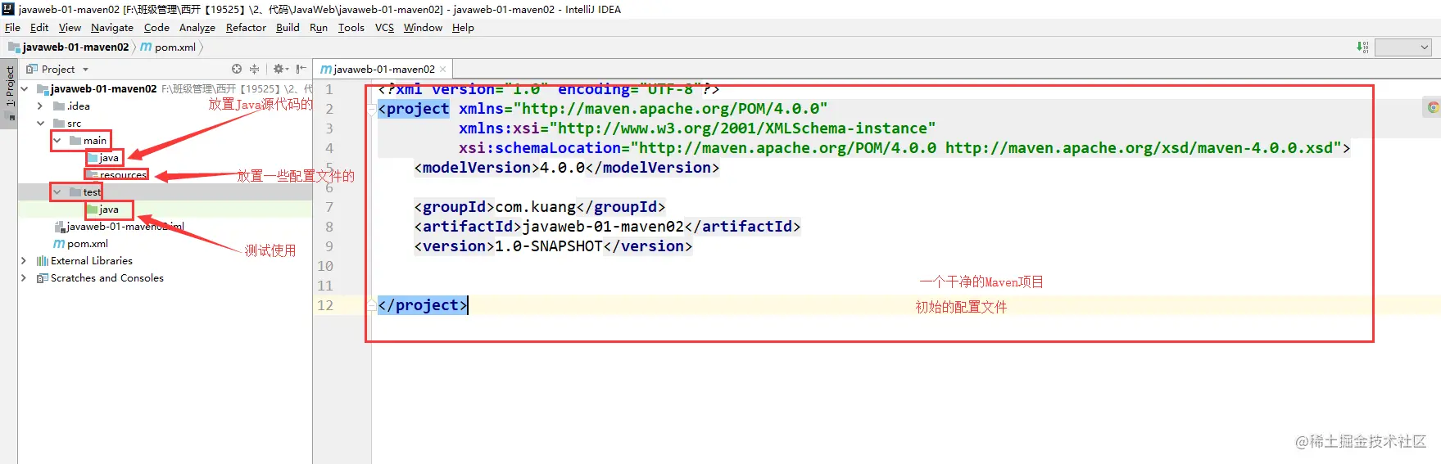Viewport: 1441px width, 464px height.
Task: Click the closing </project> tag
Action: 423,305
